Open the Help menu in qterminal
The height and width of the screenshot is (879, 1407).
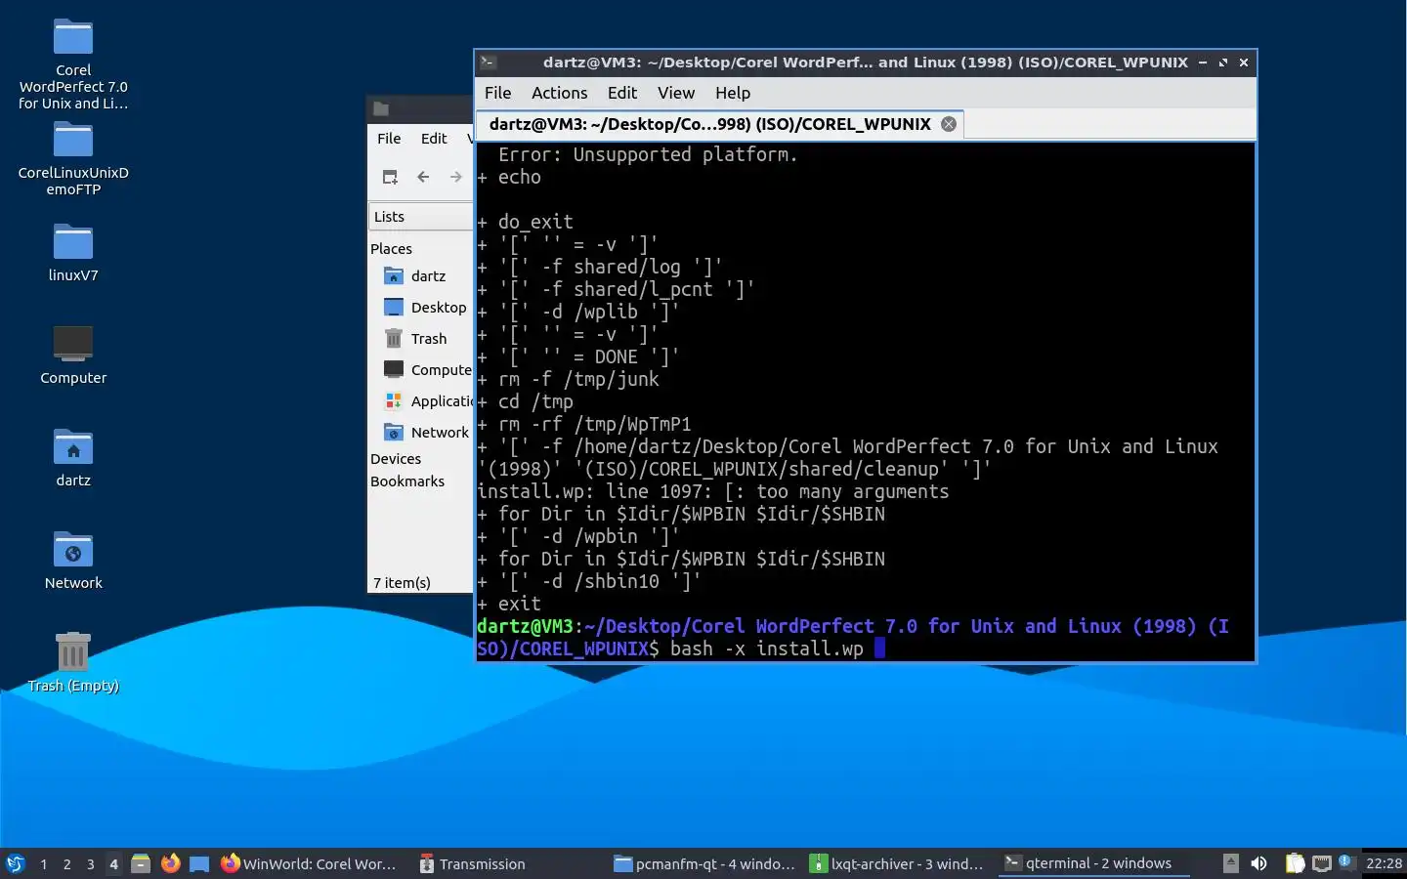(732, 93)
